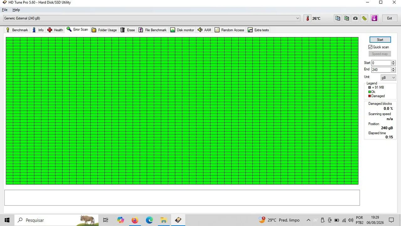Viewport: 401px width, 226px height.
Task: Click the End position input field
Action: pos(381,70)
